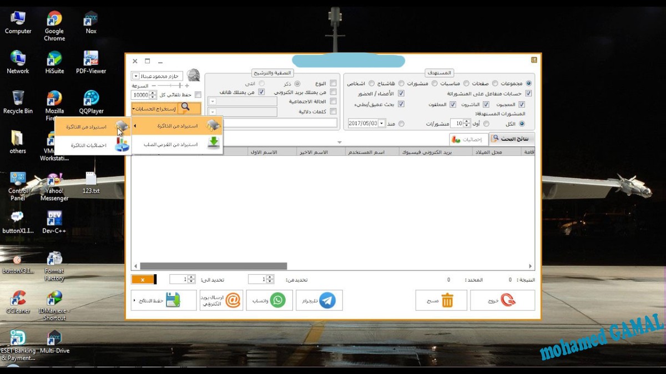The height and width of the screenshot is (374, 666).
Task: Click the Facebook icon in the window corner
Action: [x=534, y=60]
